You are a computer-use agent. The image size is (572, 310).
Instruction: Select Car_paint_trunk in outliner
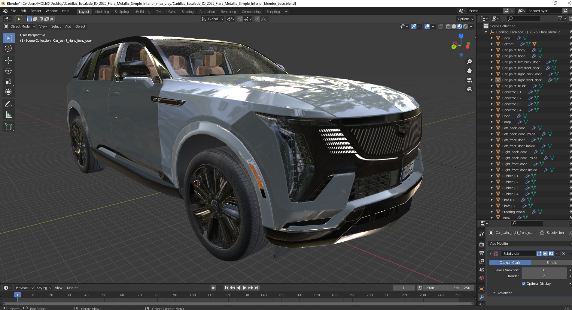514,86
